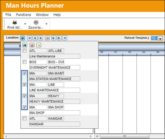This screenshot has width=165, height=139.
Task: Uncheck the MIA HEAVY checkbox
Action: click(x=24, y=96)
